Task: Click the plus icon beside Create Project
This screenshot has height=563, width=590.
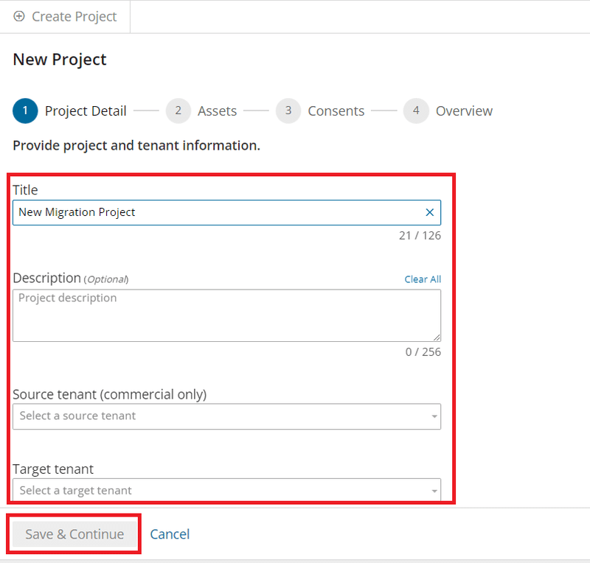Action: click(19, 16)
